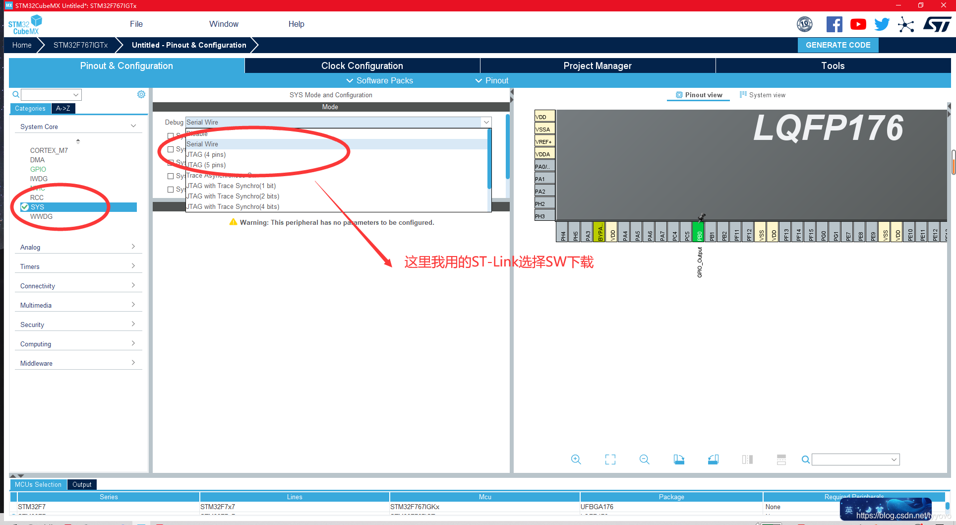The width and height of the screenshot is (956, 525).
Task: Click the peripheral search magnifier icon
Action: pos(16,94)
